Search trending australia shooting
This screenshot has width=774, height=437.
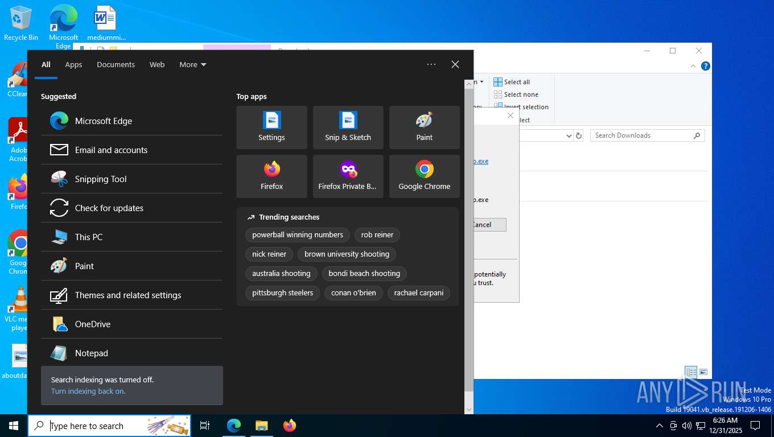281,273
